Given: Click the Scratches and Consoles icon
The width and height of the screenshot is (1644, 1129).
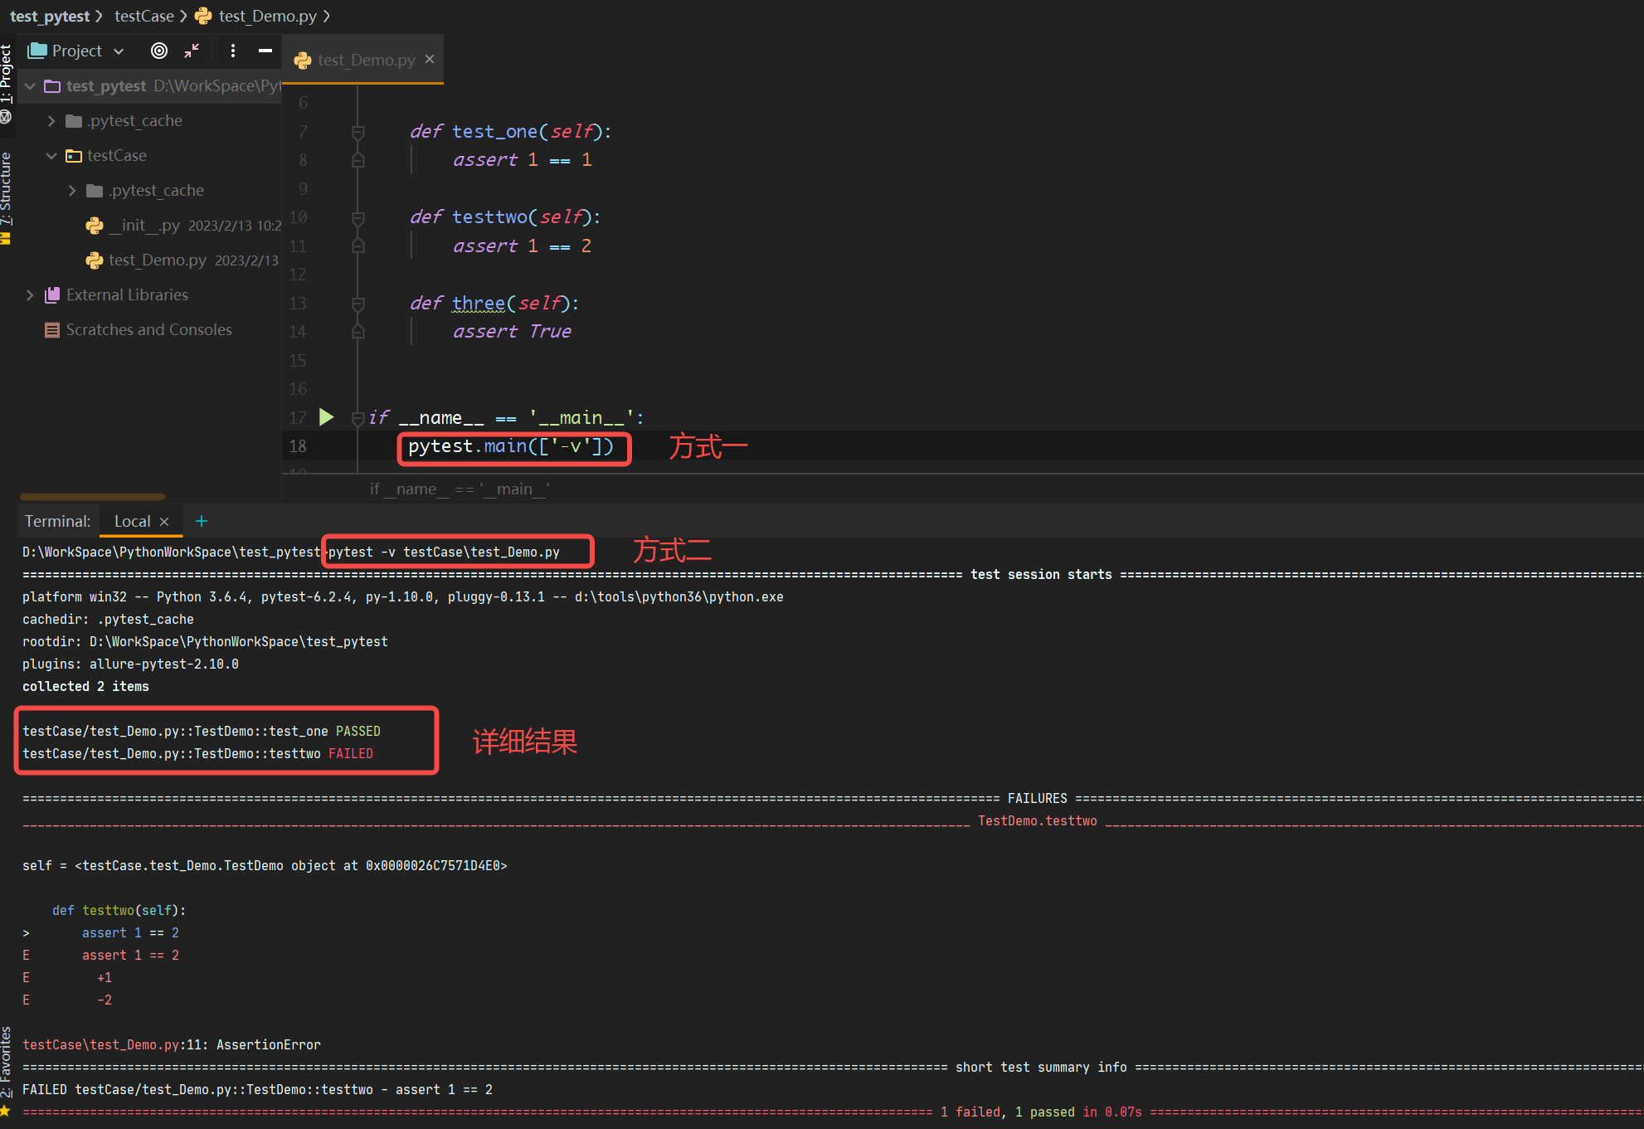Looking at the screenshot, I should pos(51,330).
